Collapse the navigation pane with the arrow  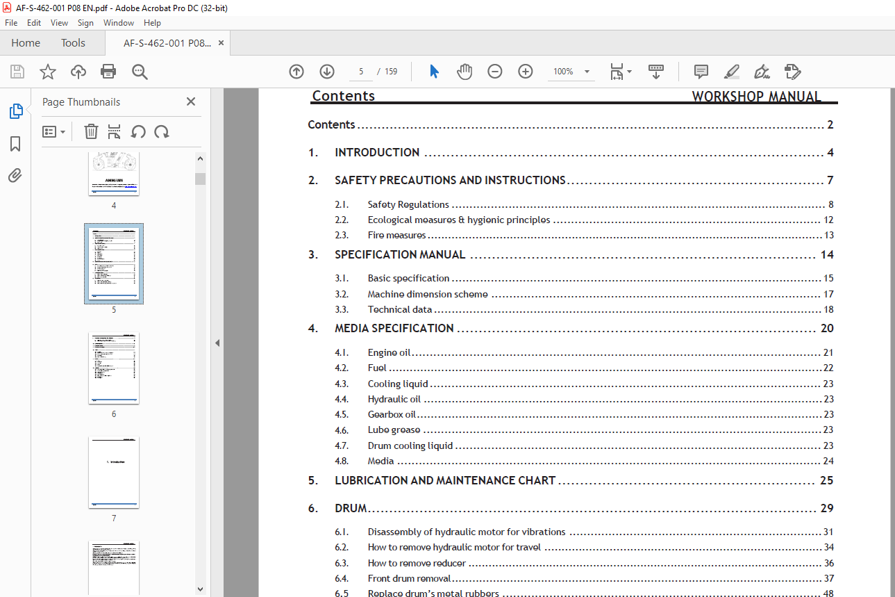(x=217, y=343)
